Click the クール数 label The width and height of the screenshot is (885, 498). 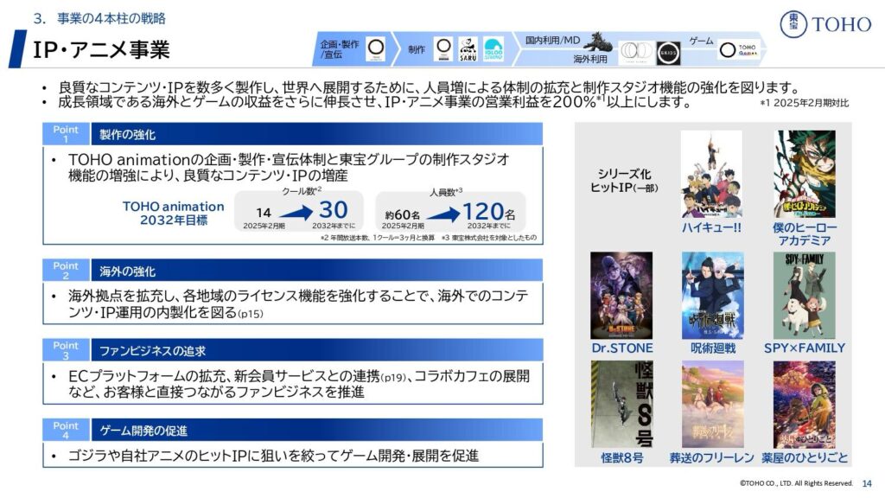click(x=302, y=191)
